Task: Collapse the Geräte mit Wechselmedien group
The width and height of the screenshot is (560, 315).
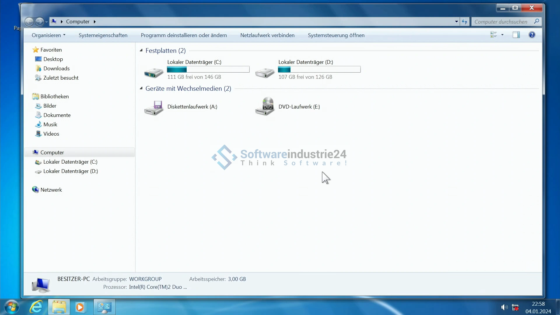Action: point(141,88)
